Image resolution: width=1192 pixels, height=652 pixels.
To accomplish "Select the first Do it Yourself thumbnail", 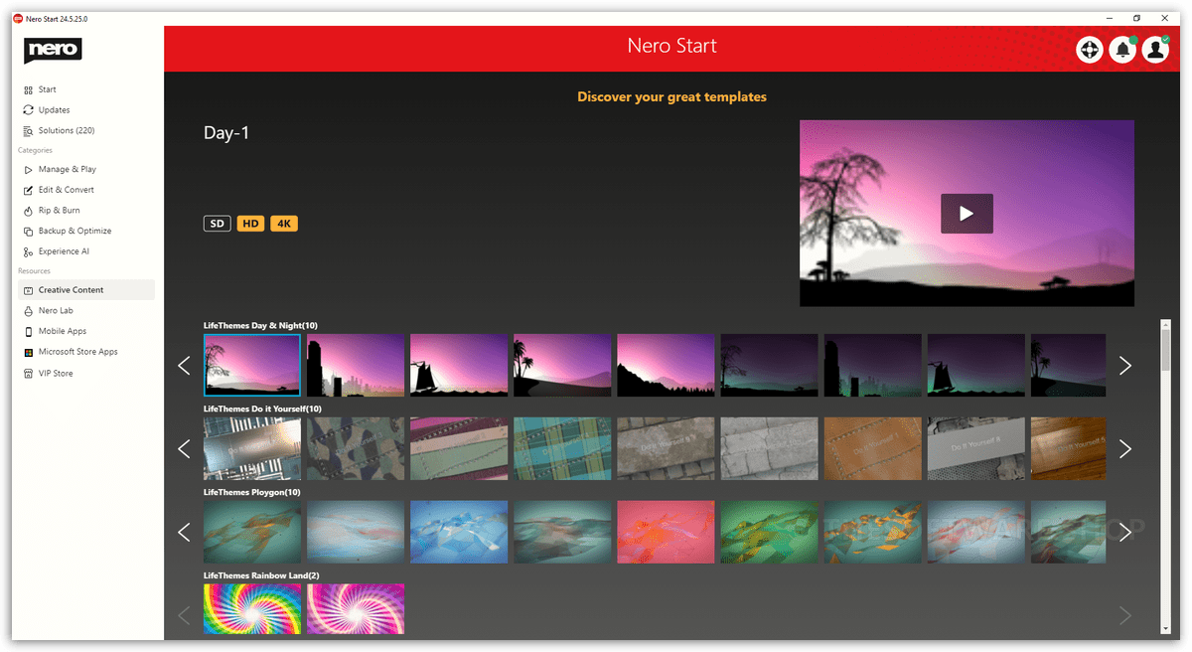I will tap(252, 449).
